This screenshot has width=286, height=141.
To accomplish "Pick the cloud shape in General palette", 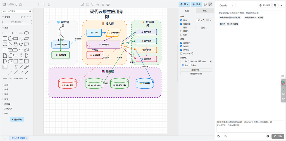I will pos(21,44).
